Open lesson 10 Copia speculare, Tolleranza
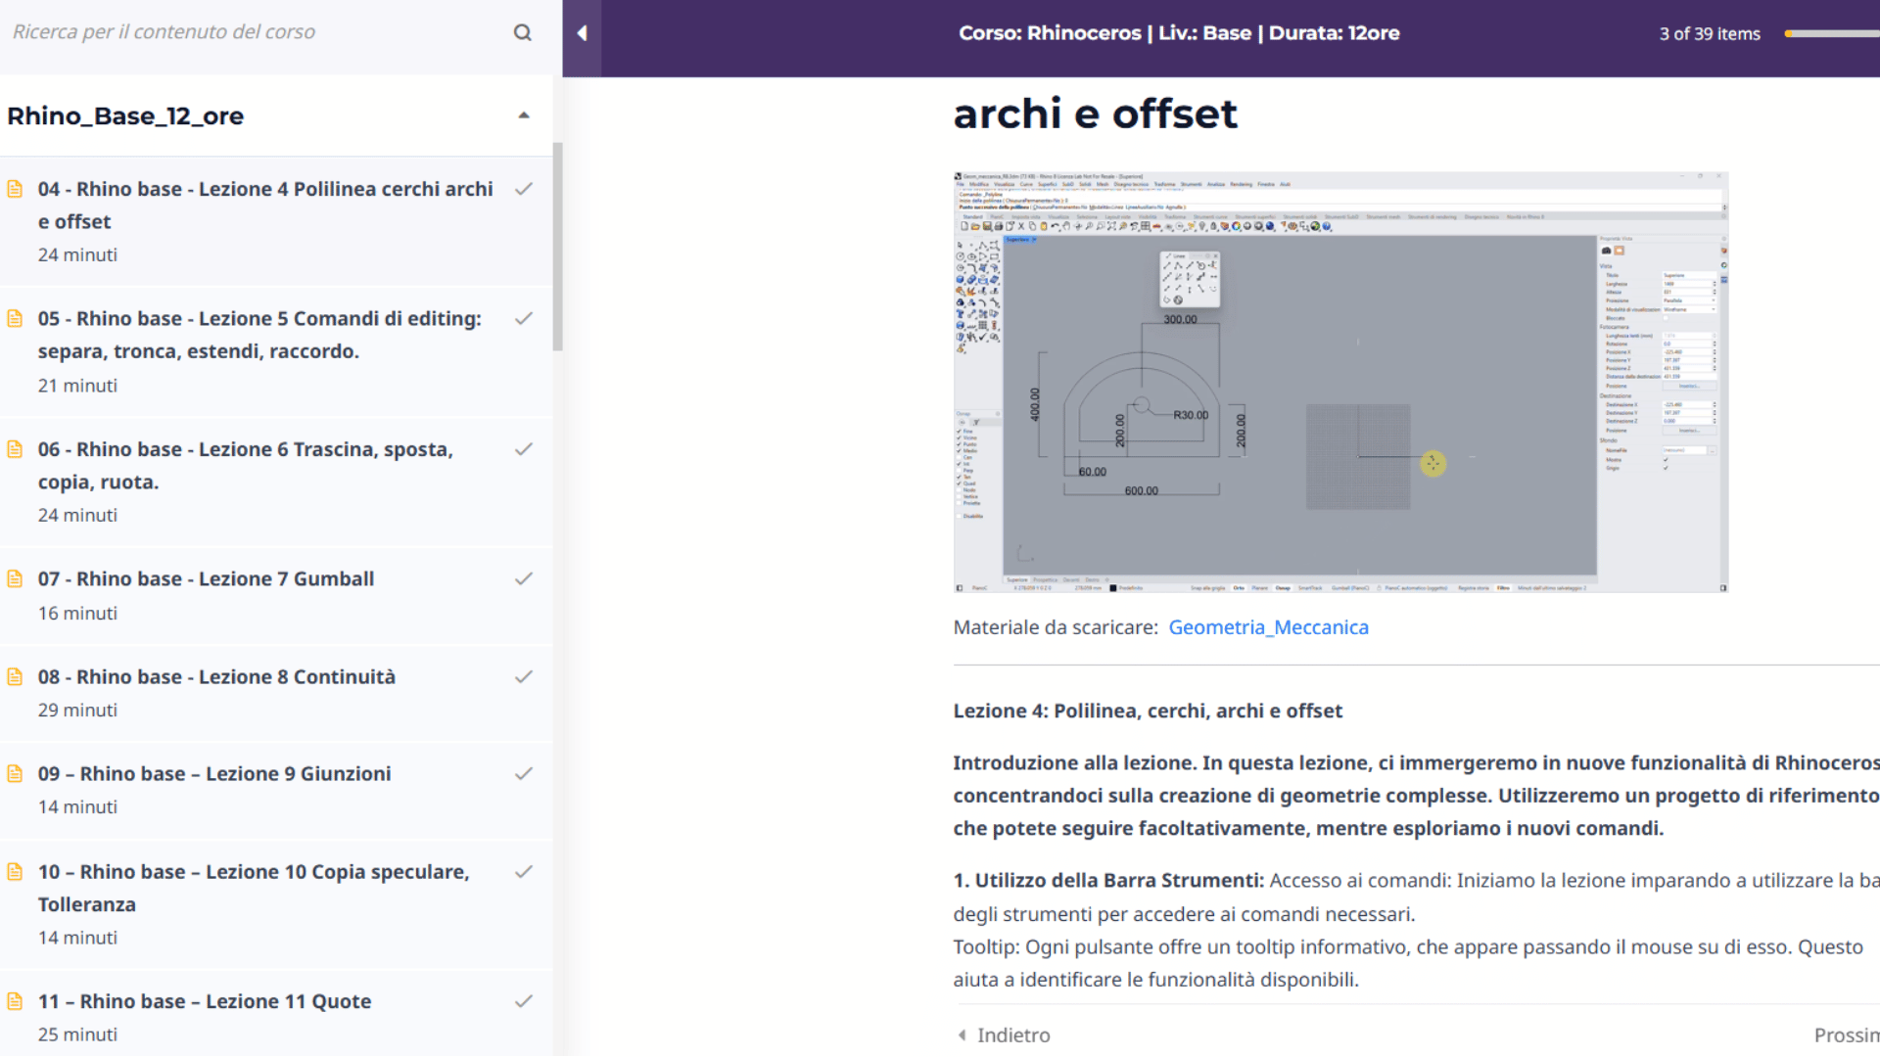 pyautogui.click(x=254, y=888)
